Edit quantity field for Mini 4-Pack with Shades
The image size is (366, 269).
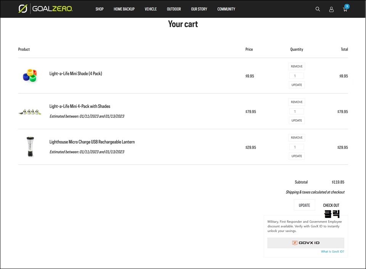point(297,112)
